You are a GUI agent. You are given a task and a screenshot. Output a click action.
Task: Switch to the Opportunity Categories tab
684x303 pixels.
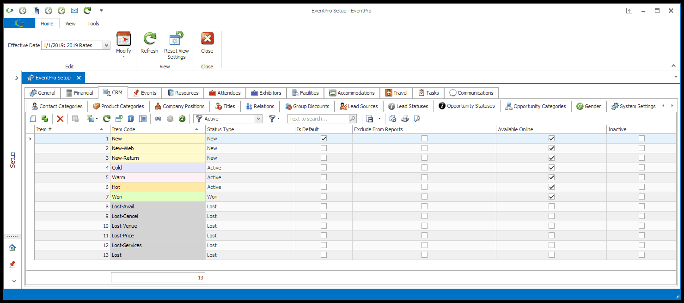click(x=536, y=106)
